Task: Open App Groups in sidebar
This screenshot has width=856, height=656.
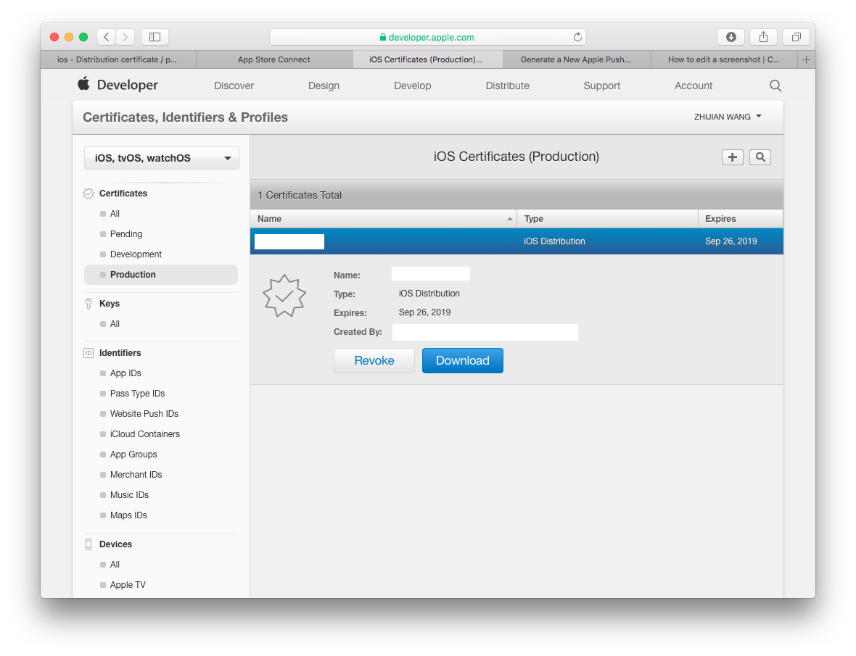Action: [133, 454]
